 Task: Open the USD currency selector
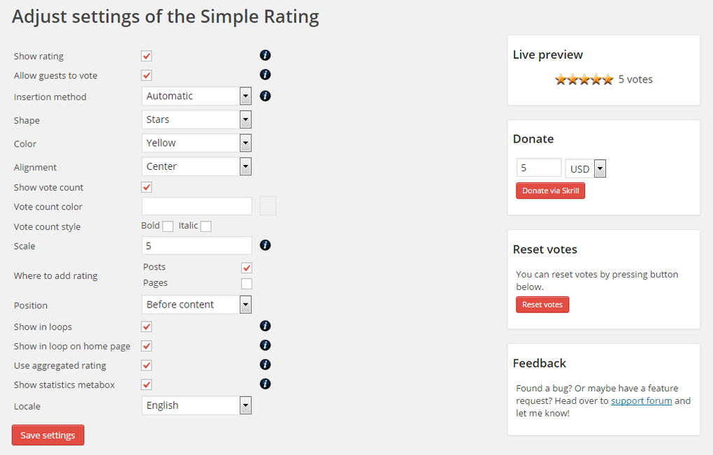click(x=599, y=168)
